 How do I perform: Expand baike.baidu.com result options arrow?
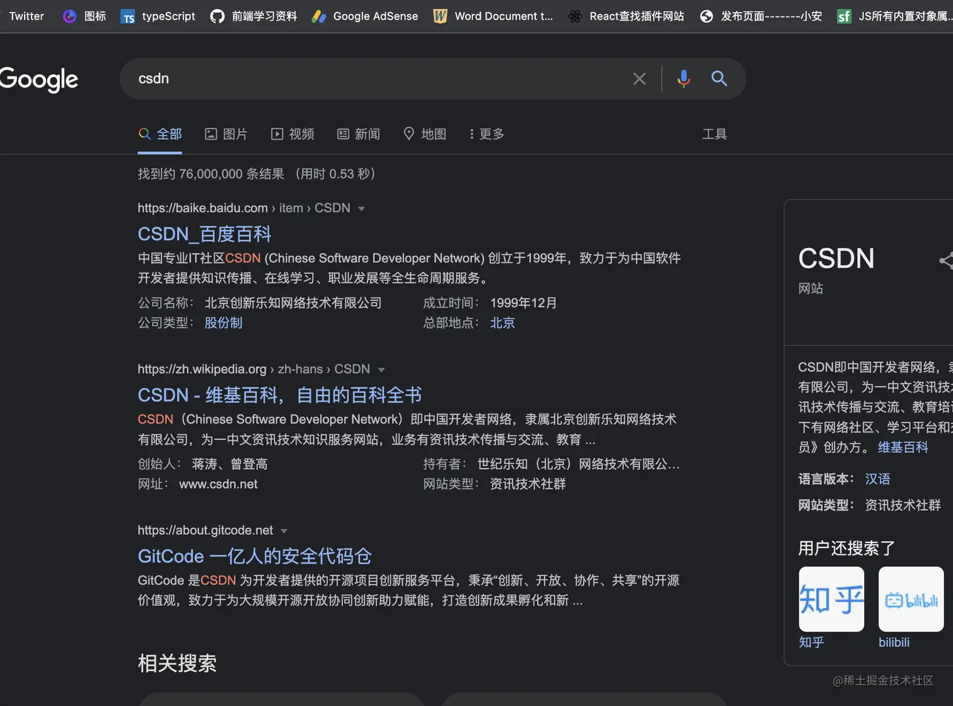coord(361,208)
